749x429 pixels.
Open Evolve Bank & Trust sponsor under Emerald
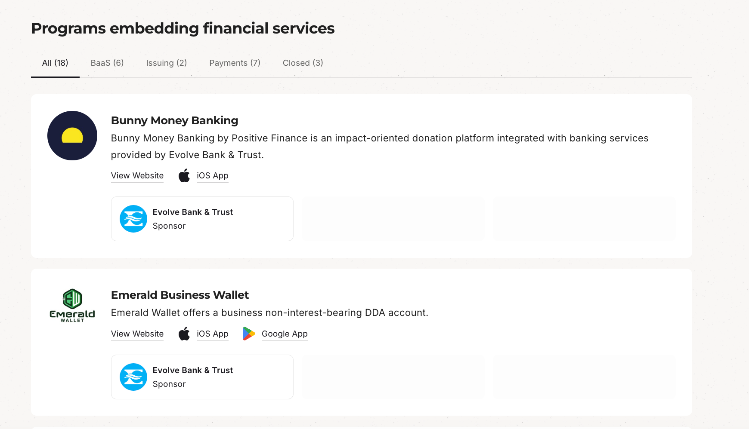click(193, 371)
